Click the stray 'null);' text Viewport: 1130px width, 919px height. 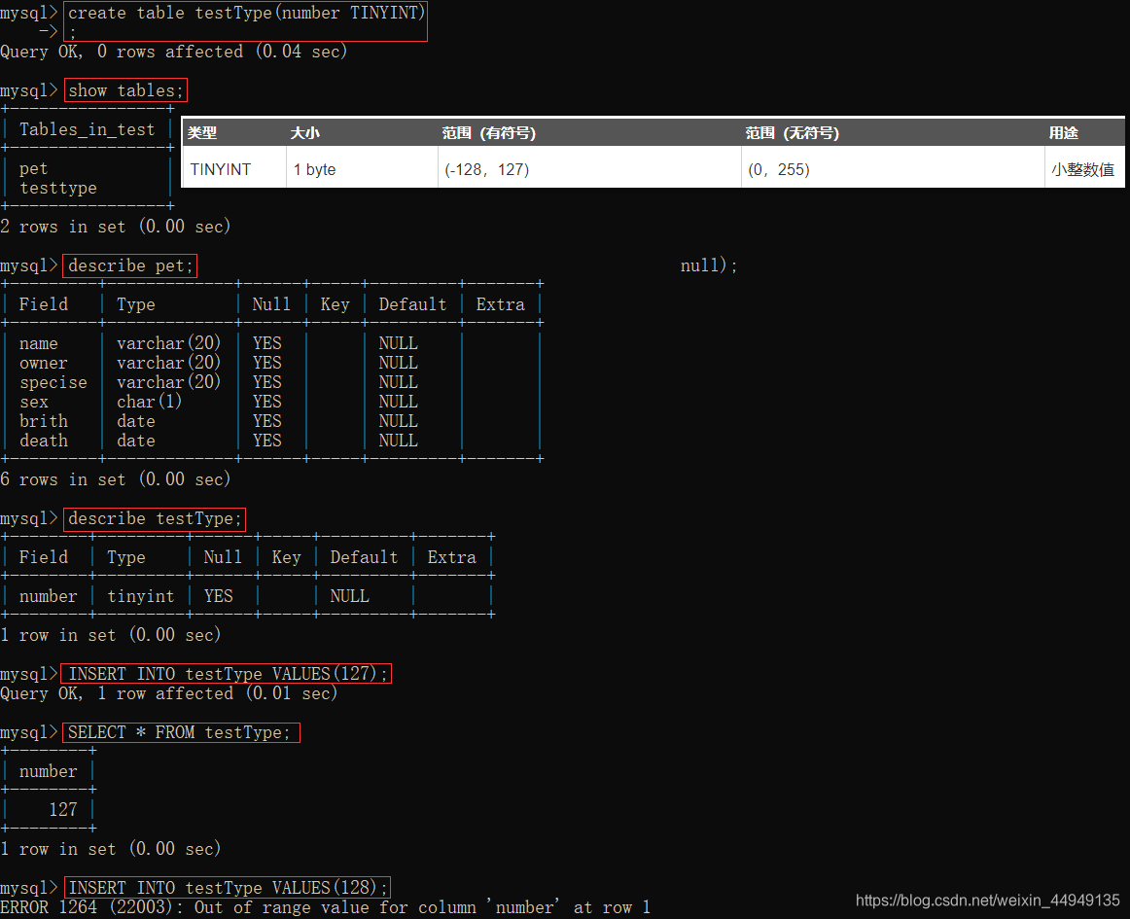pos(708,265)
